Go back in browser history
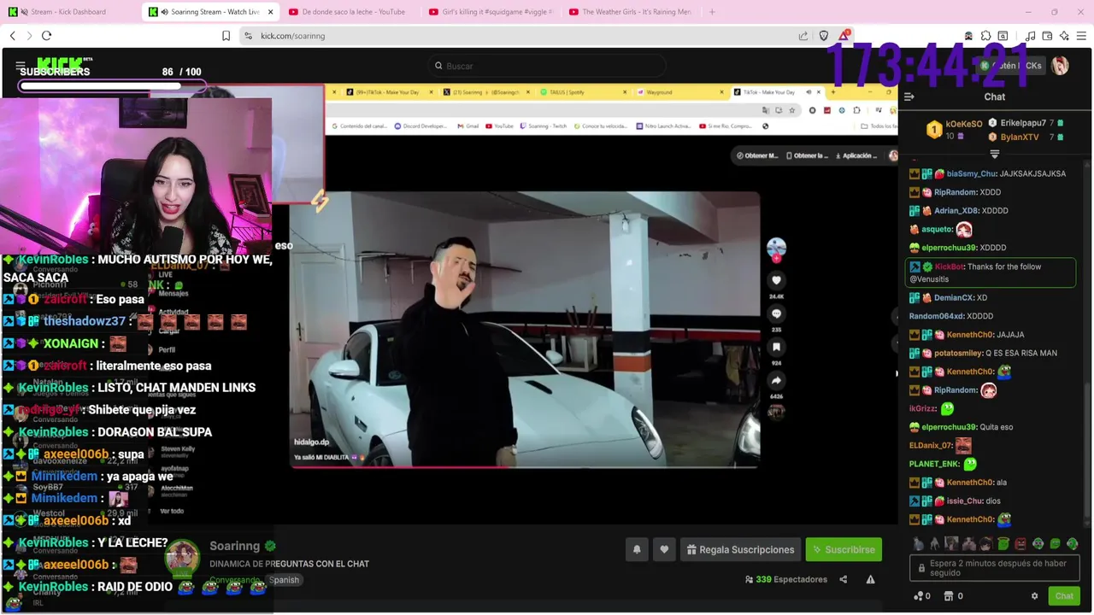The width and height of the screenshot is (1094, 615). point(12,36)
